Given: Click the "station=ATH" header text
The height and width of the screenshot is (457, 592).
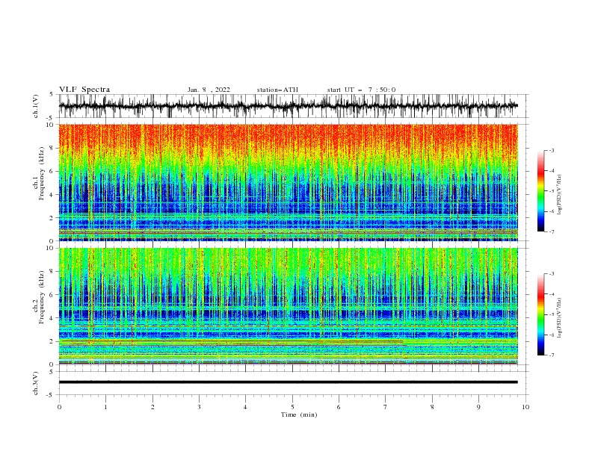Looking at the screenshot, I should (x=277, y=90).
